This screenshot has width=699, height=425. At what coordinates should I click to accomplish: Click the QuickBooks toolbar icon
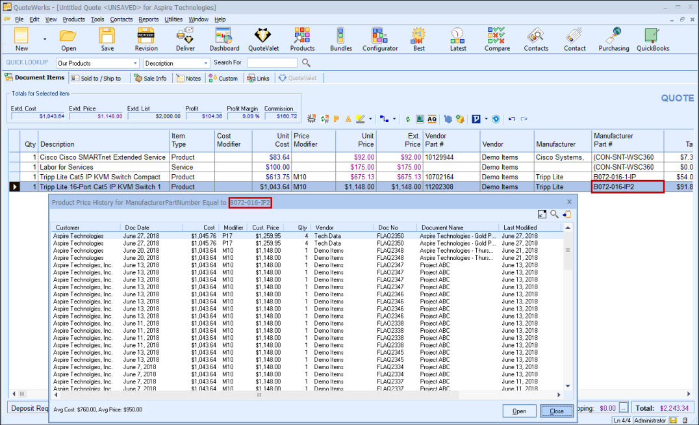(653, 39)
